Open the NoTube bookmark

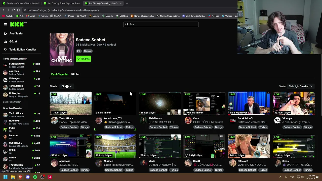pos(213,16)
